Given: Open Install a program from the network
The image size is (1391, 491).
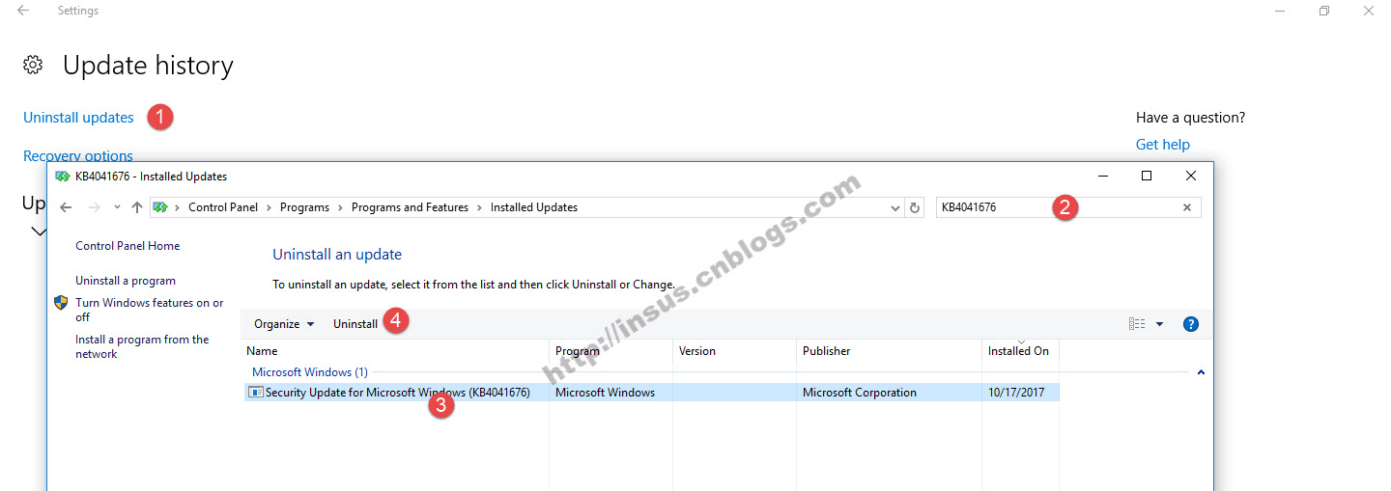Looking at the screenshot, I should (142, 346).
